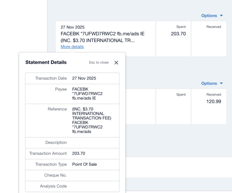Click the Payee value in Statement Details
The height and width of the screenshot is (193, 232).
(87, 94)
